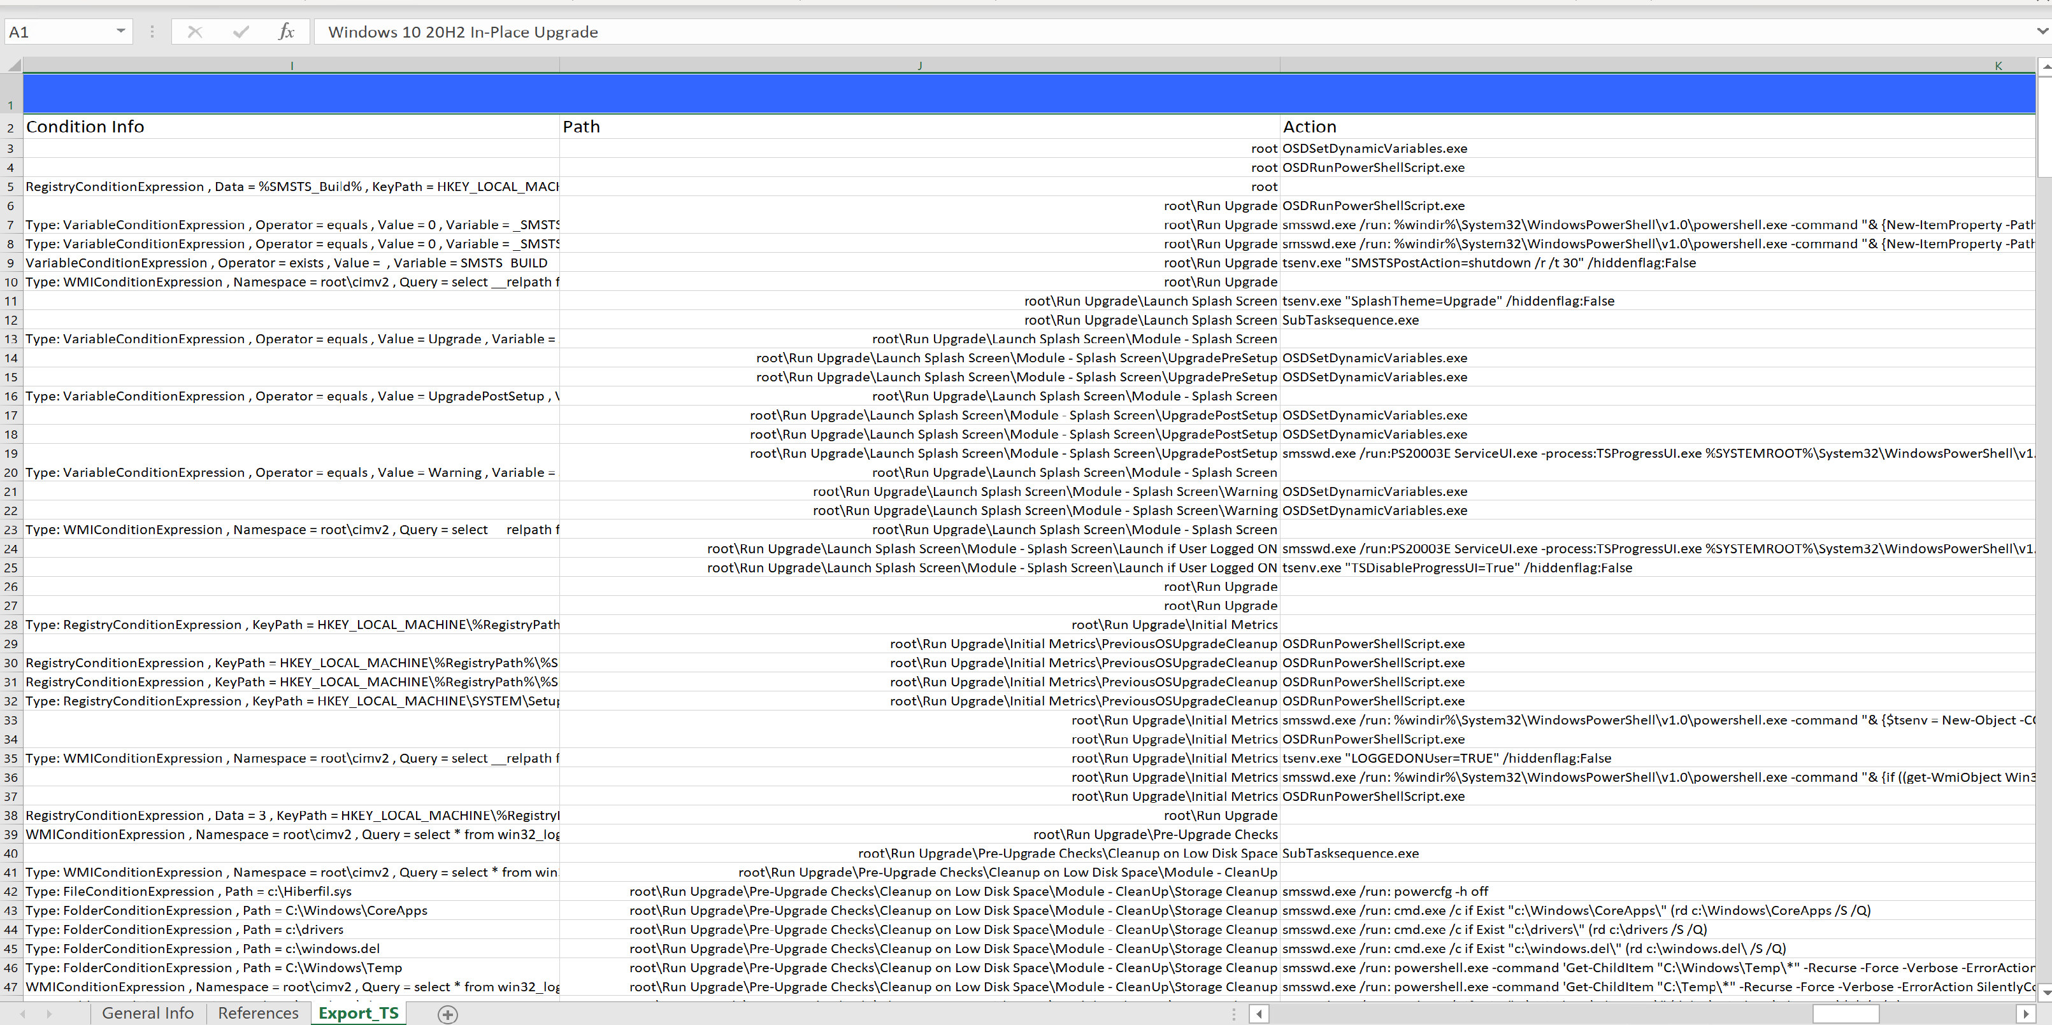Click sheet tab scroll right arrow

coord(50,1014)
